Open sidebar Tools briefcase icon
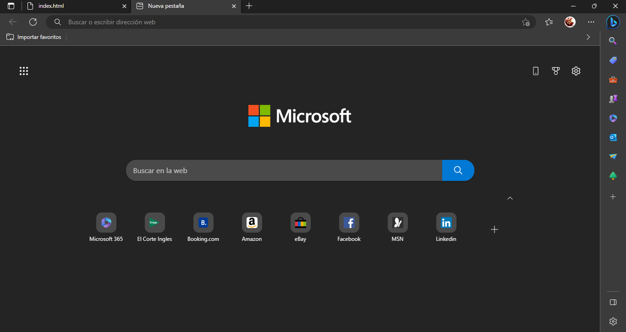Image resolution: width=626 pixels, height=332 pixels. pyautogui.click(x=613, y=80)
